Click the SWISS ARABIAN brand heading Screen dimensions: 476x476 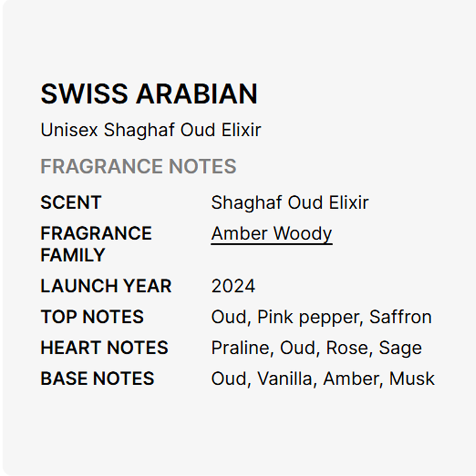pos(149,94)
